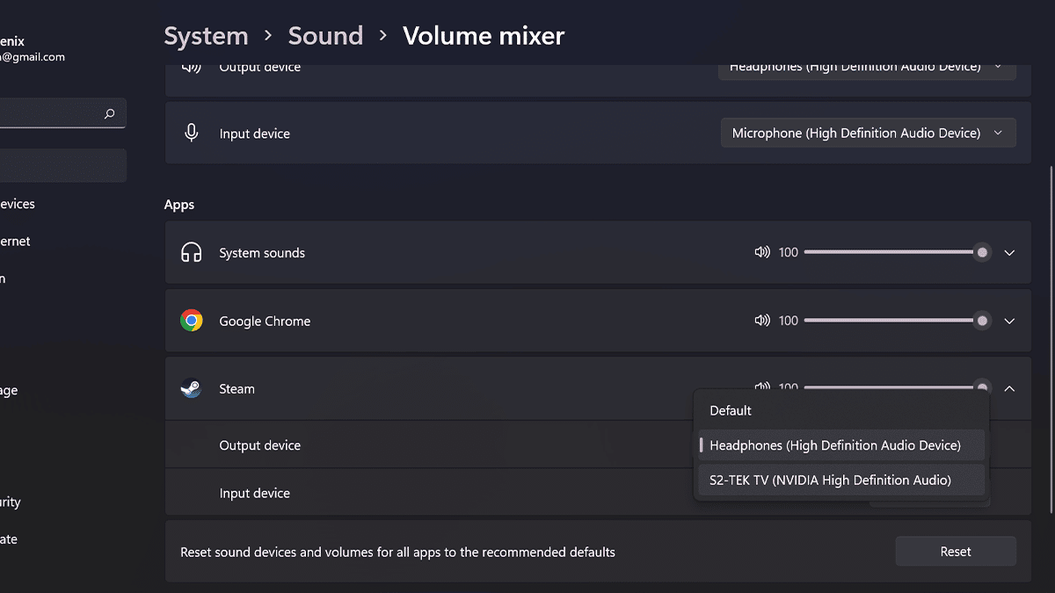Click the Input device microphone icon

pos(192,133)
